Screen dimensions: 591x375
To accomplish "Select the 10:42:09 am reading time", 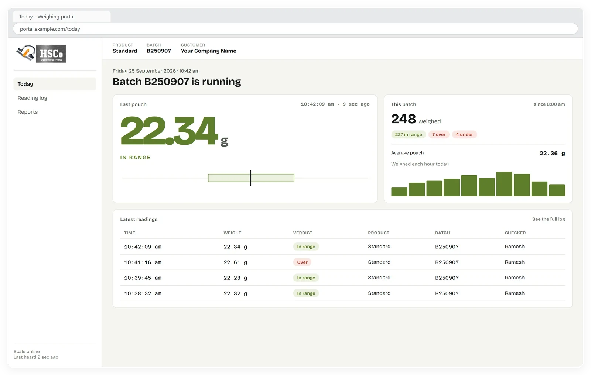I will click(143, 247).
